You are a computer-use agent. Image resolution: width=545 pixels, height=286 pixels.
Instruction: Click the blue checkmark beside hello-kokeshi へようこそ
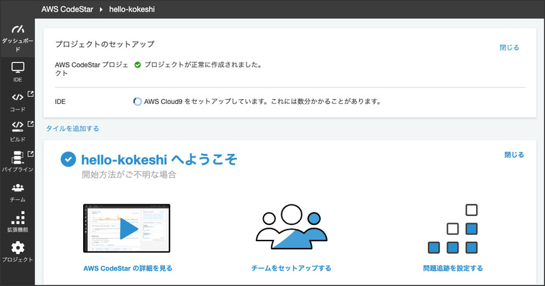tap(68, 159)
